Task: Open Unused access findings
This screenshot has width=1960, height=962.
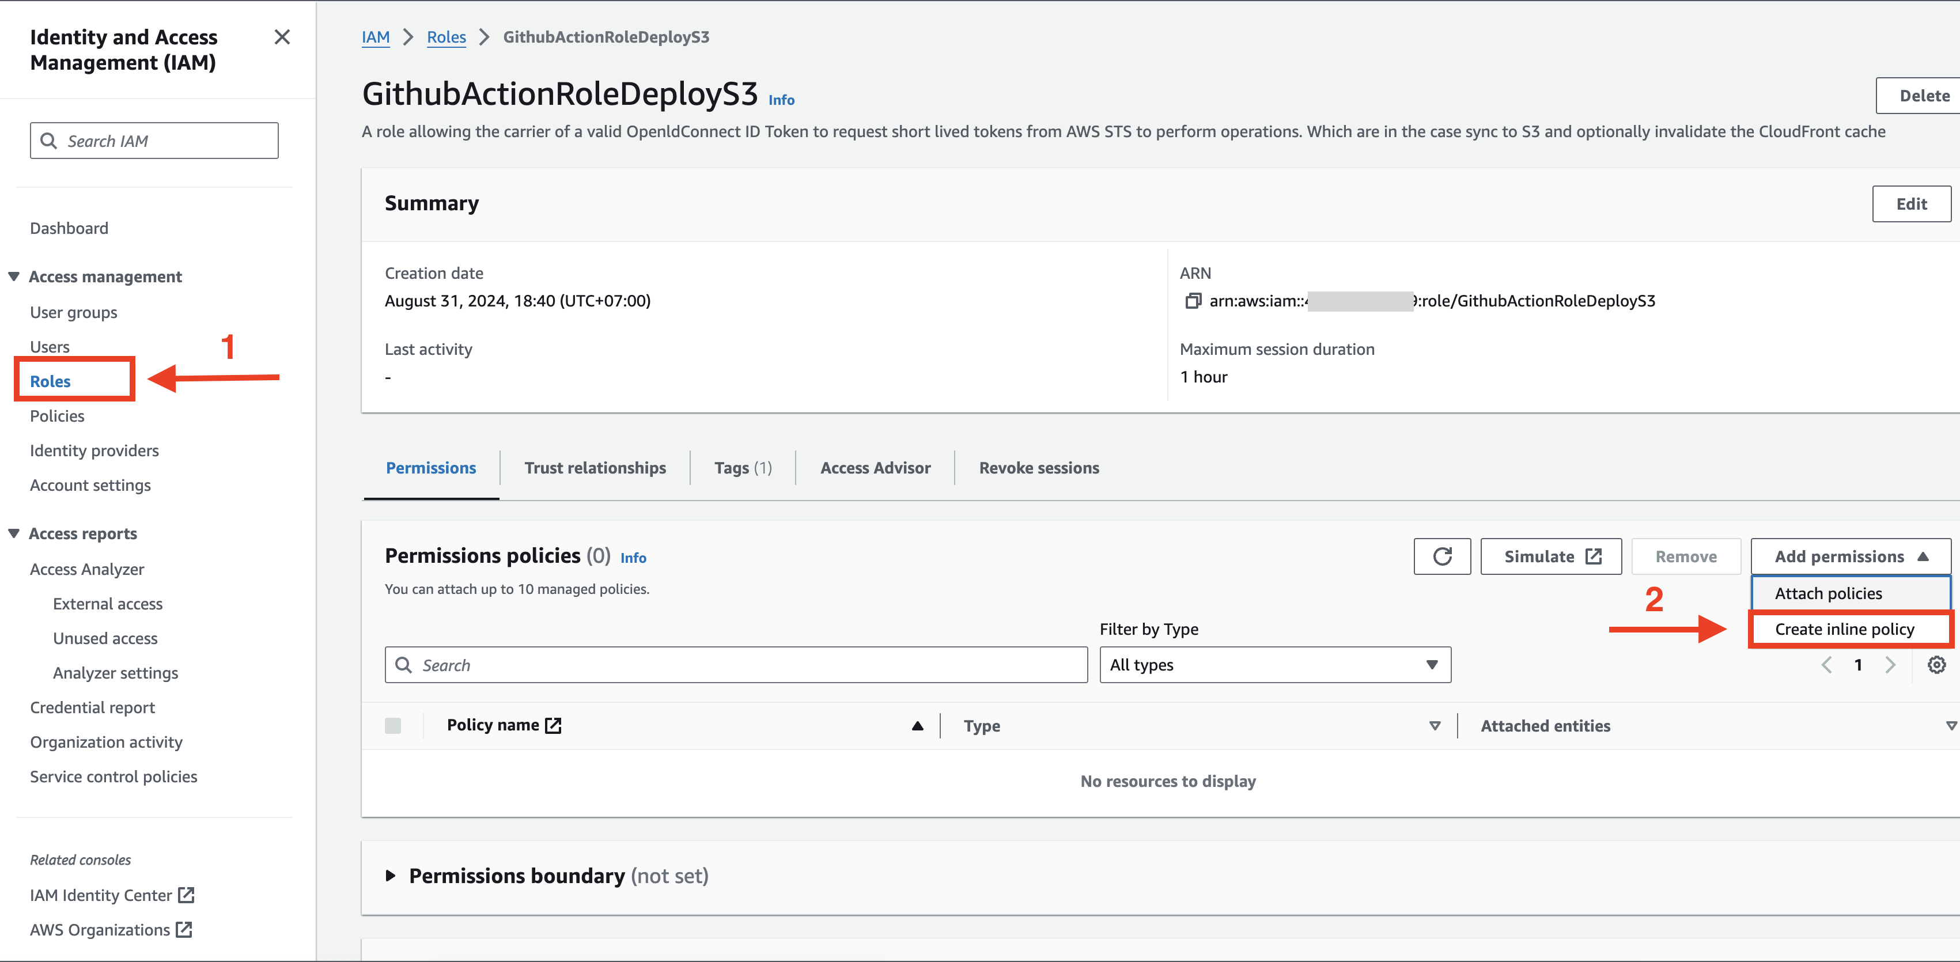Action: pos(106,639)
